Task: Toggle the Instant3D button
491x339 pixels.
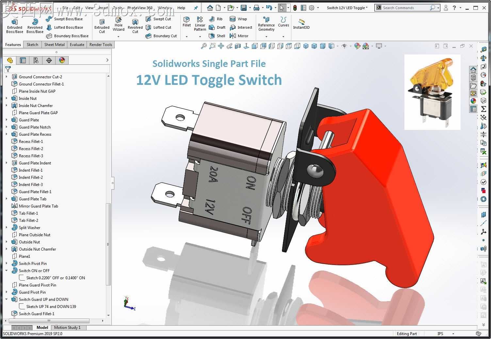Action: coord(301,24)
